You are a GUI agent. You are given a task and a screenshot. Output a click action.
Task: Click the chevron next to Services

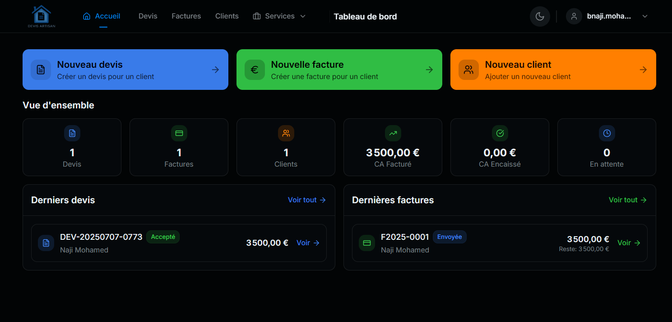coord(303,16)
